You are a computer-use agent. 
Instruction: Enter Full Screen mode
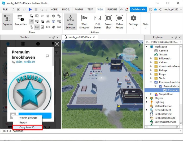[98, 21]
